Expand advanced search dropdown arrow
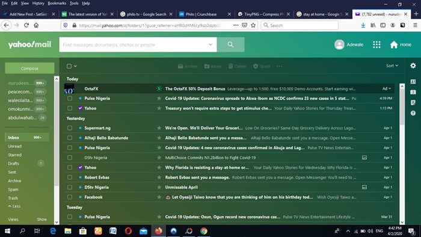Screen dimensions: 421x237 coord(210,45)
